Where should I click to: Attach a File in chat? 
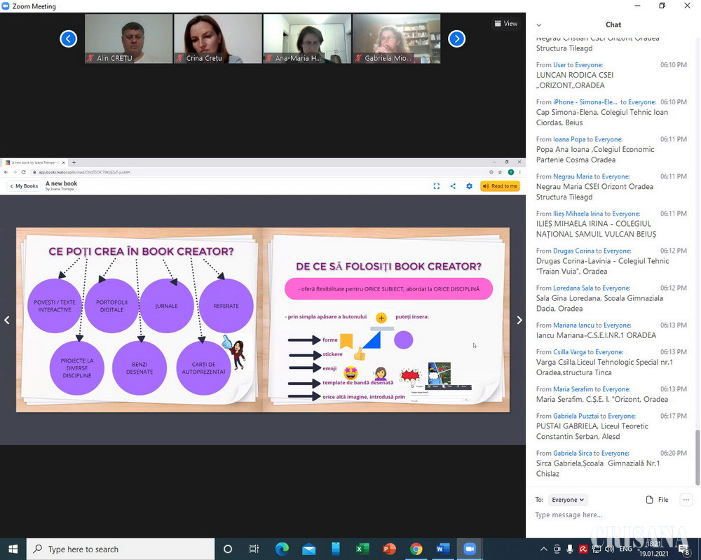tap(657, 500)
